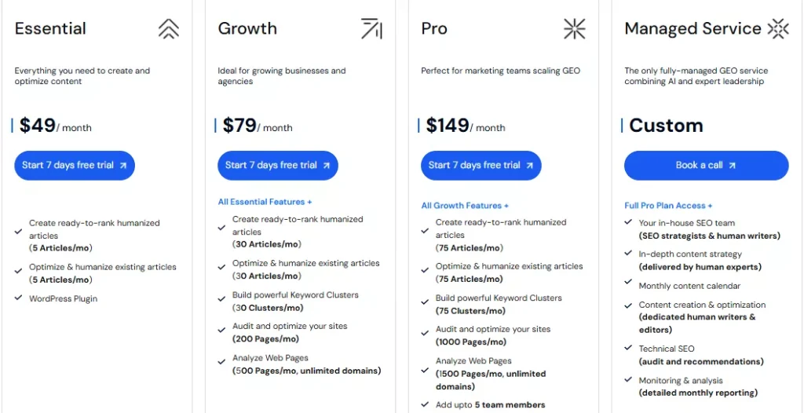Screen dimensions: 804x413
Task: Click the checkmark beside WordPress Plugin
Action: click(x=18, y=298)
